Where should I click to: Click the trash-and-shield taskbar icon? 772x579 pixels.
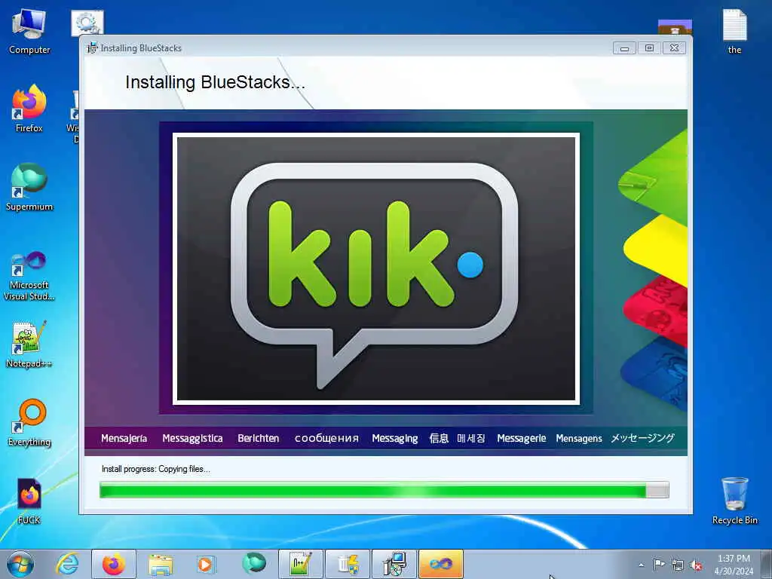coord(348,564)
